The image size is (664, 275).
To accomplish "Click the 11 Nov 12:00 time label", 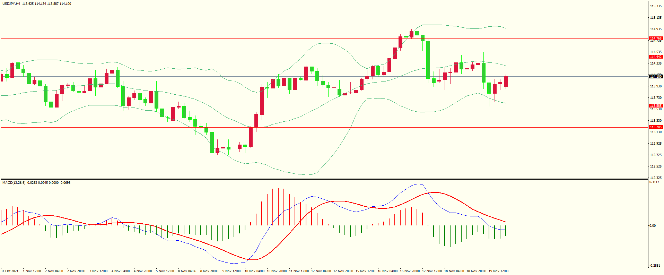I will 299,271.
